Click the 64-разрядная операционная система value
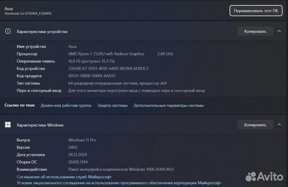 [x=117, y=83]
